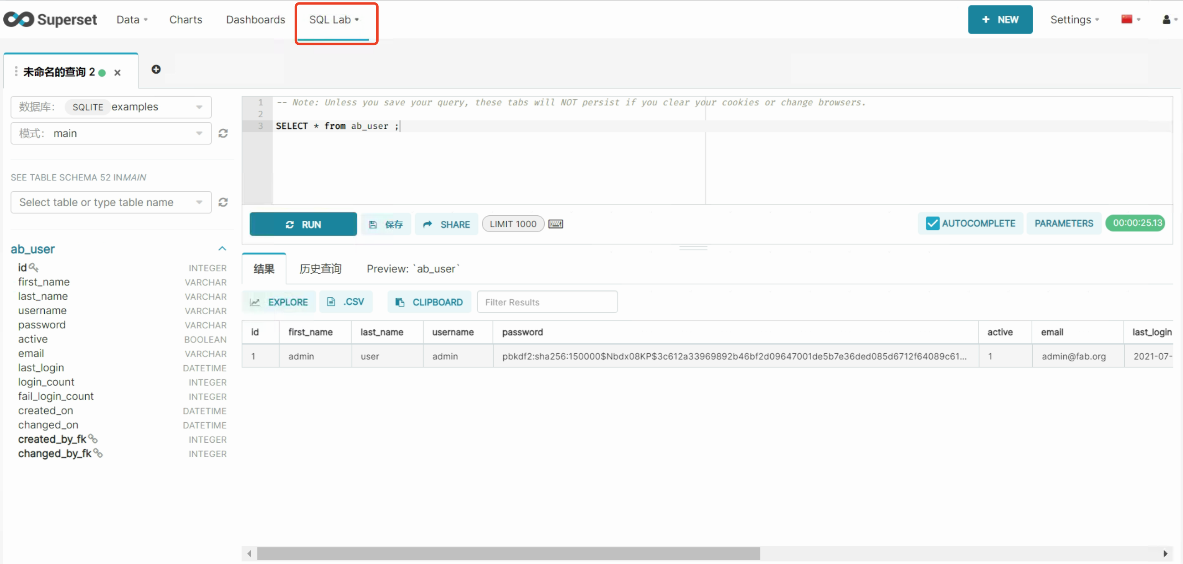Image resolution: width=1183 pixels, height=564 pixels.
Task: Click the PARAMETERS toggle button
Action: (x=1064, y=224)
